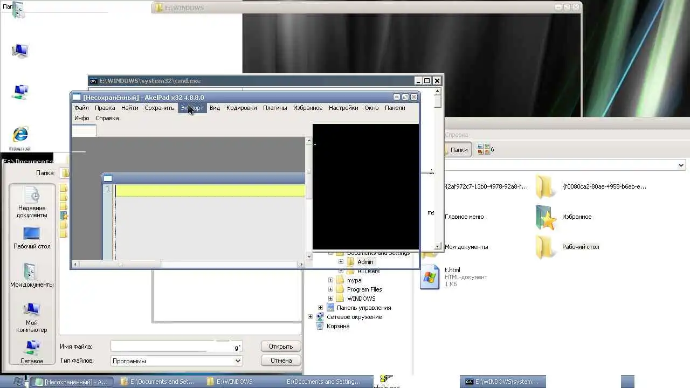Click the AkelPad document window icon
690x388 pixels.
pos(108,178)
